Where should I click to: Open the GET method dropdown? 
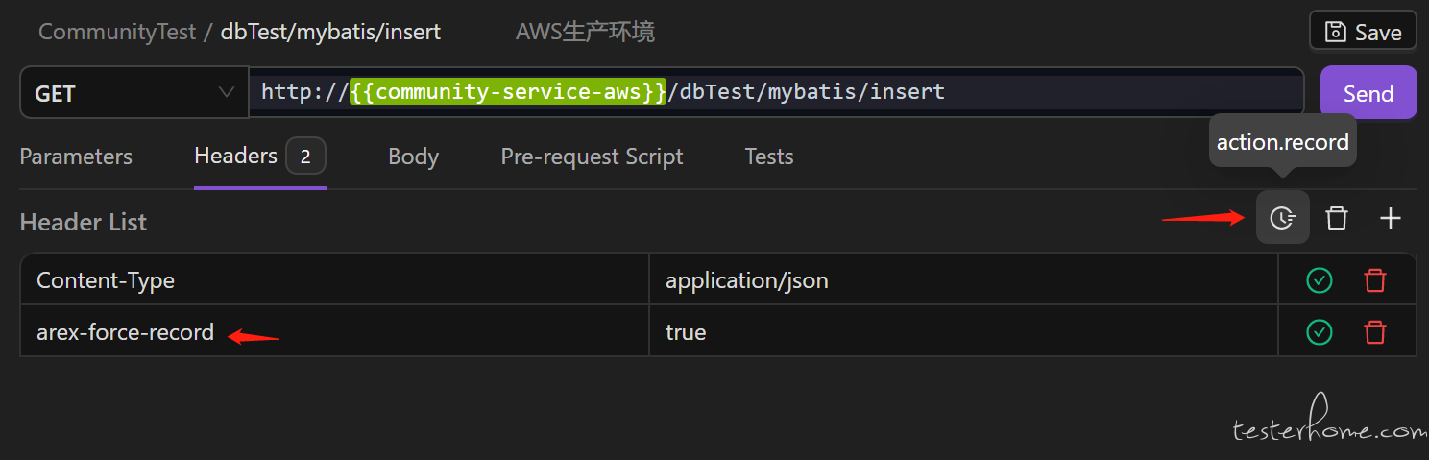click(x=134, y=92)
